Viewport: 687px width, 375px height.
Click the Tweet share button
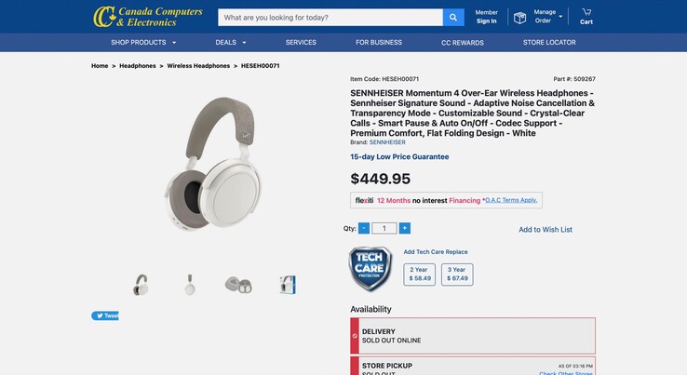[x=105, y=315]
